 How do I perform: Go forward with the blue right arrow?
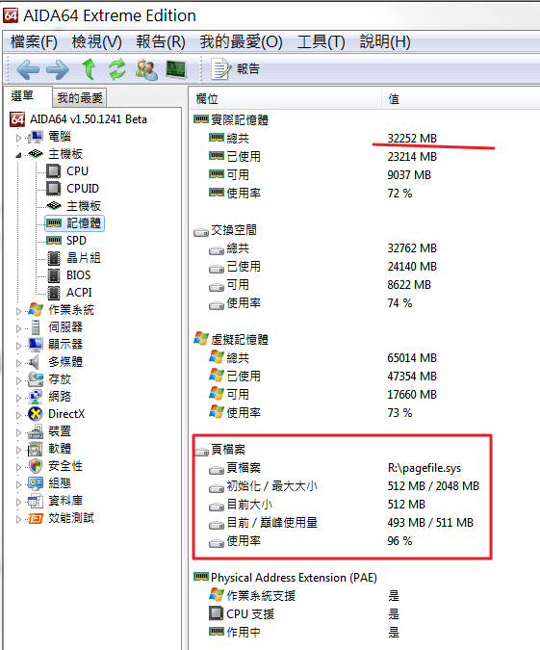click(57, 69)
